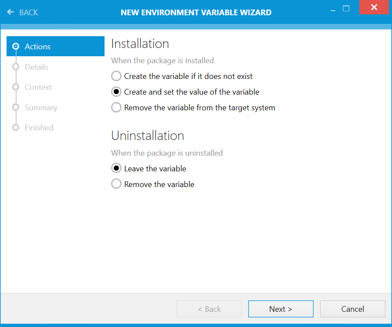Viewport: 392px width, 327px height.
Task: Open the Context page in the sidebar
Action: point(38,87)
